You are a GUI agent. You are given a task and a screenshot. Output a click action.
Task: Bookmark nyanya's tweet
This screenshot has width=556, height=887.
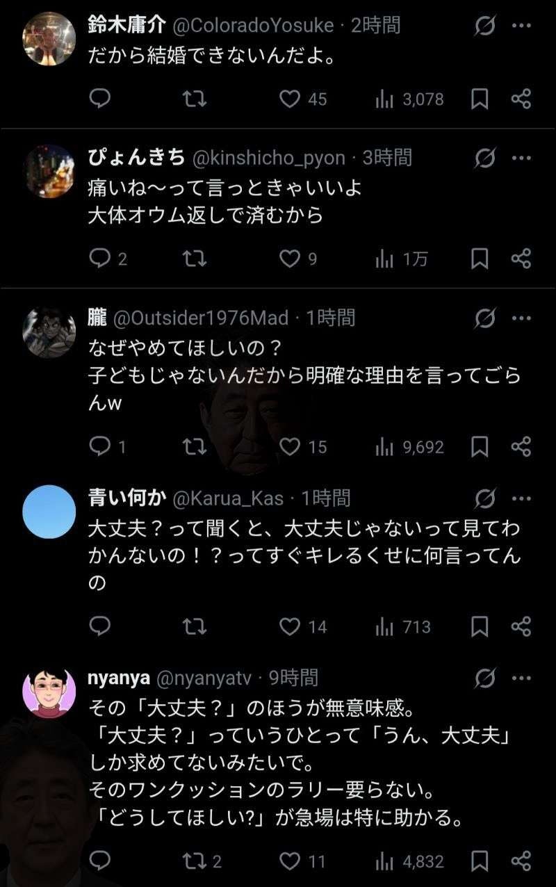[480, 861]
